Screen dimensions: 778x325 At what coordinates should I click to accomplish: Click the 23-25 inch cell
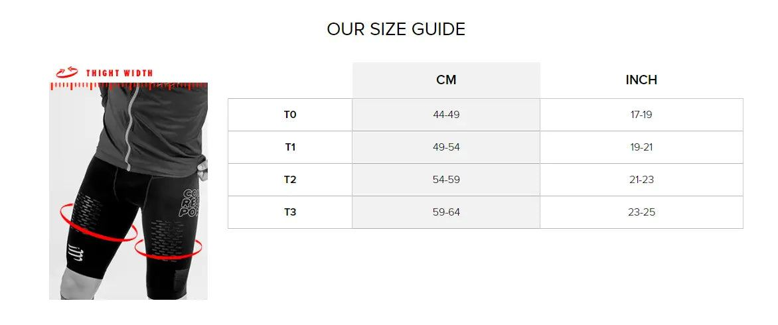pos(641,212)
